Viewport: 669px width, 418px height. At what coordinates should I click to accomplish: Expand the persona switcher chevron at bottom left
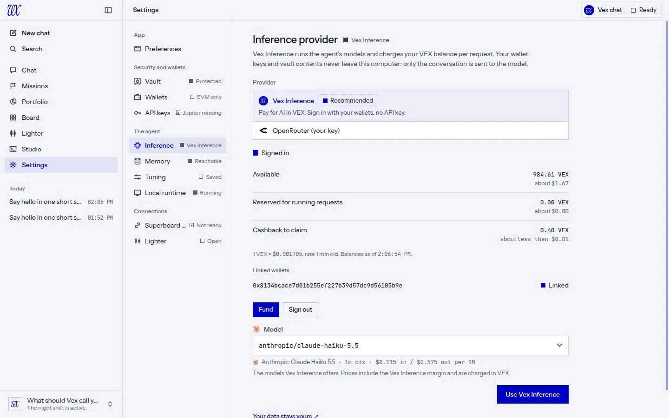(x=110, y=404)
